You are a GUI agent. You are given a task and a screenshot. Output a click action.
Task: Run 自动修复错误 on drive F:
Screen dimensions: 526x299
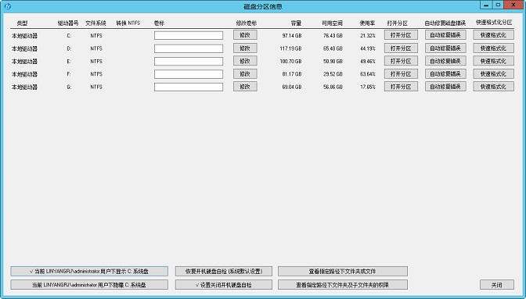tap(445, 74)
